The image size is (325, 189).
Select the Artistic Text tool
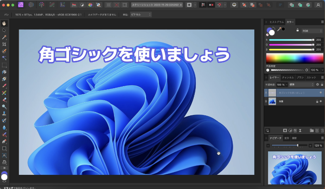4,155
